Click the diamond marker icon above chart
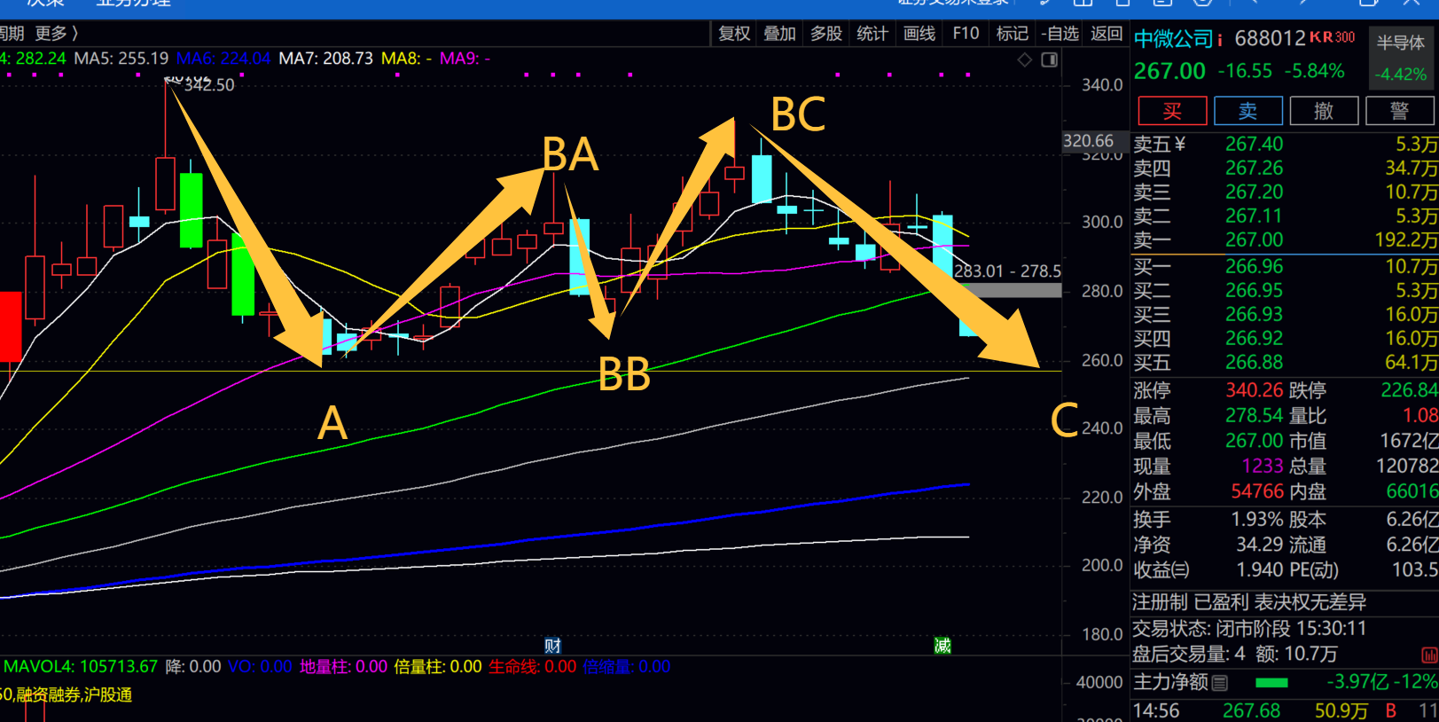 click(x=1024, y=59)
